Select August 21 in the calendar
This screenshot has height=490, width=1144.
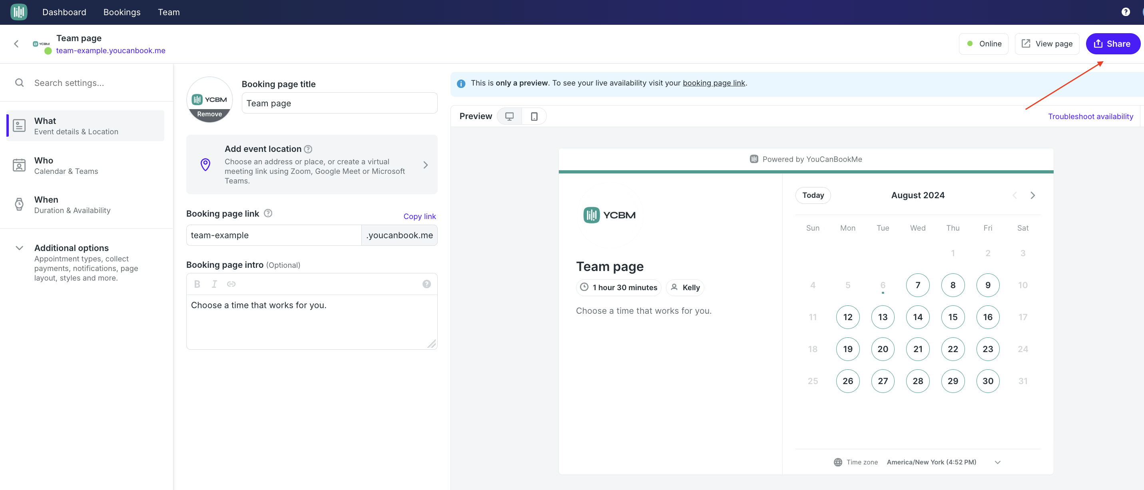tap(917, 349)
